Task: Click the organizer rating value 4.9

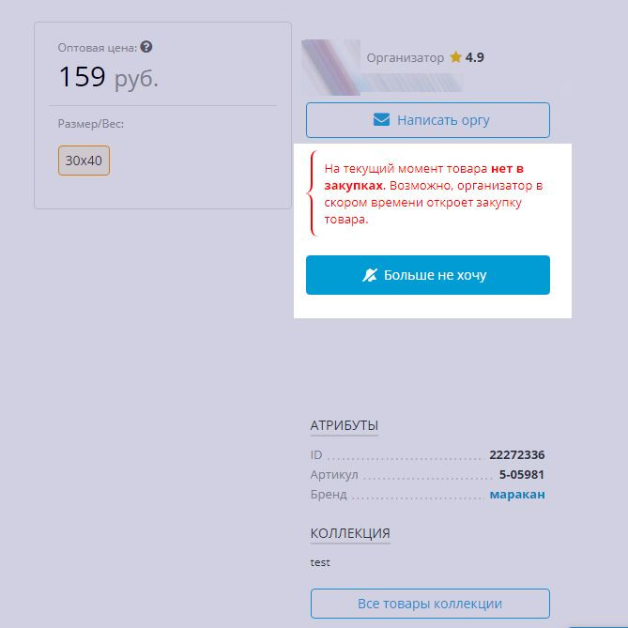Action: tap(475, 57)
